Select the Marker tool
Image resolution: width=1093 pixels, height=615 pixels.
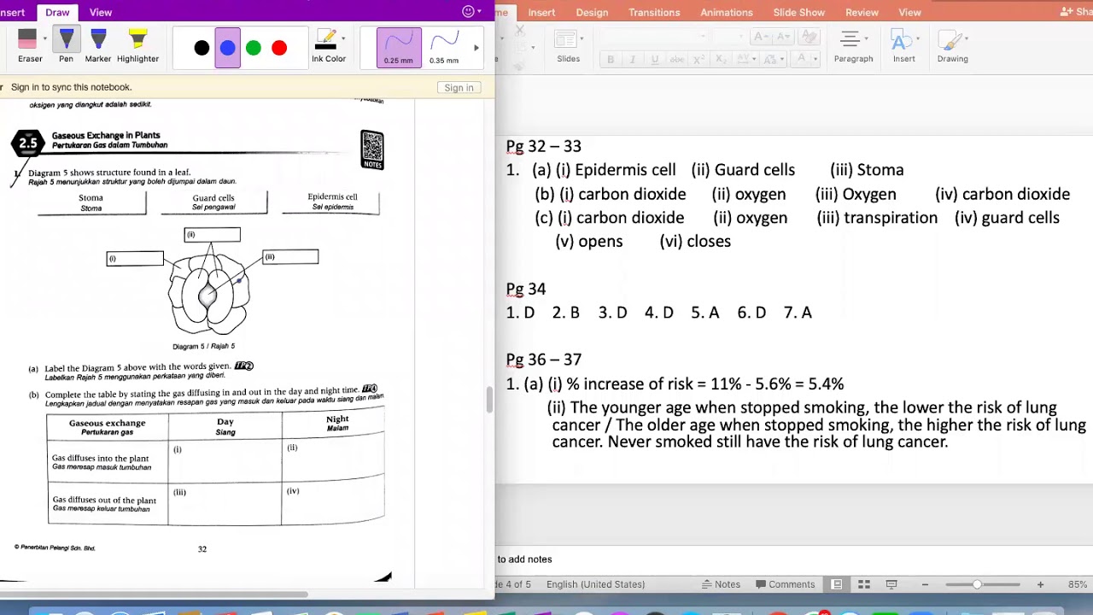[x=97, y=46]
